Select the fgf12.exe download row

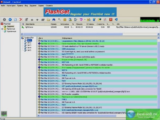point(90,27)
